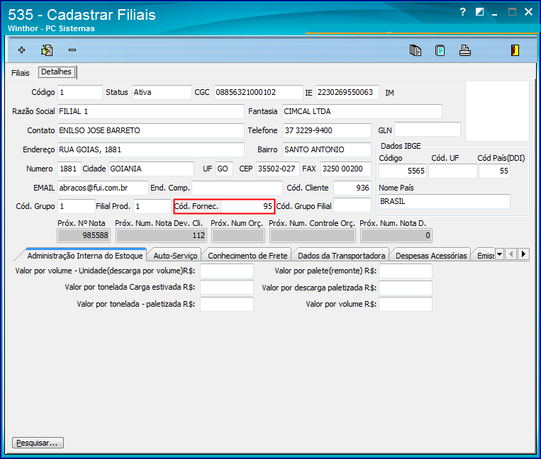Click the plus icon to add branch
The image size is (541, 459).
pyautogui.click(x=22, y=50)
